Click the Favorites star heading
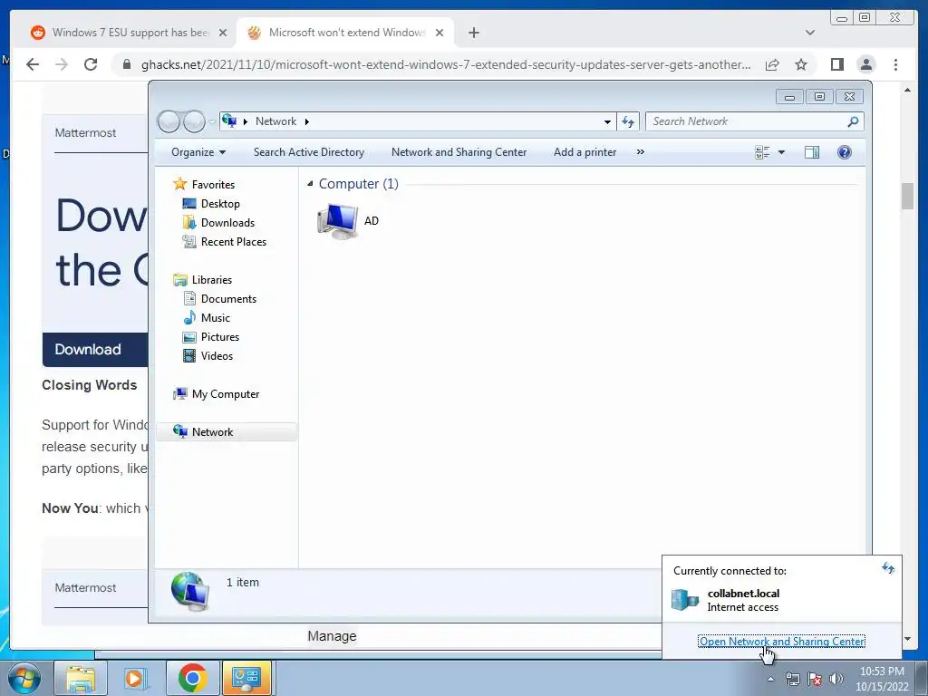This screenshot has width=928, height=696. click(x=204, y=185)
